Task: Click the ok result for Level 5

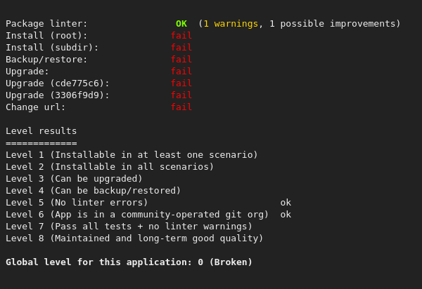Action: [x=286, y=203]
